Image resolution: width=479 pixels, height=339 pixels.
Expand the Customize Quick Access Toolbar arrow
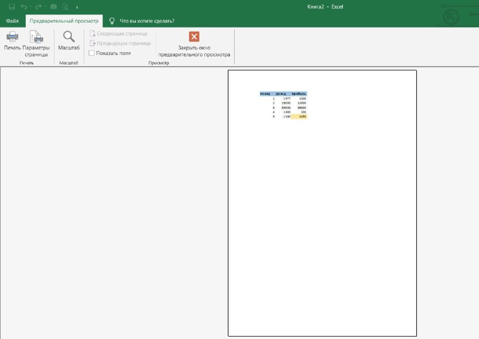pyautogui.click(x=77, y=7)
